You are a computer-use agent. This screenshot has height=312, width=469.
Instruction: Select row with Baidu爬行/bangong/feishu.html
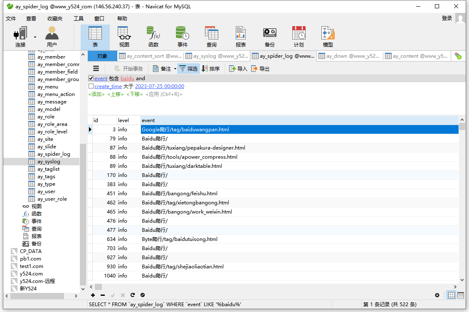click(x=273, y=193)
